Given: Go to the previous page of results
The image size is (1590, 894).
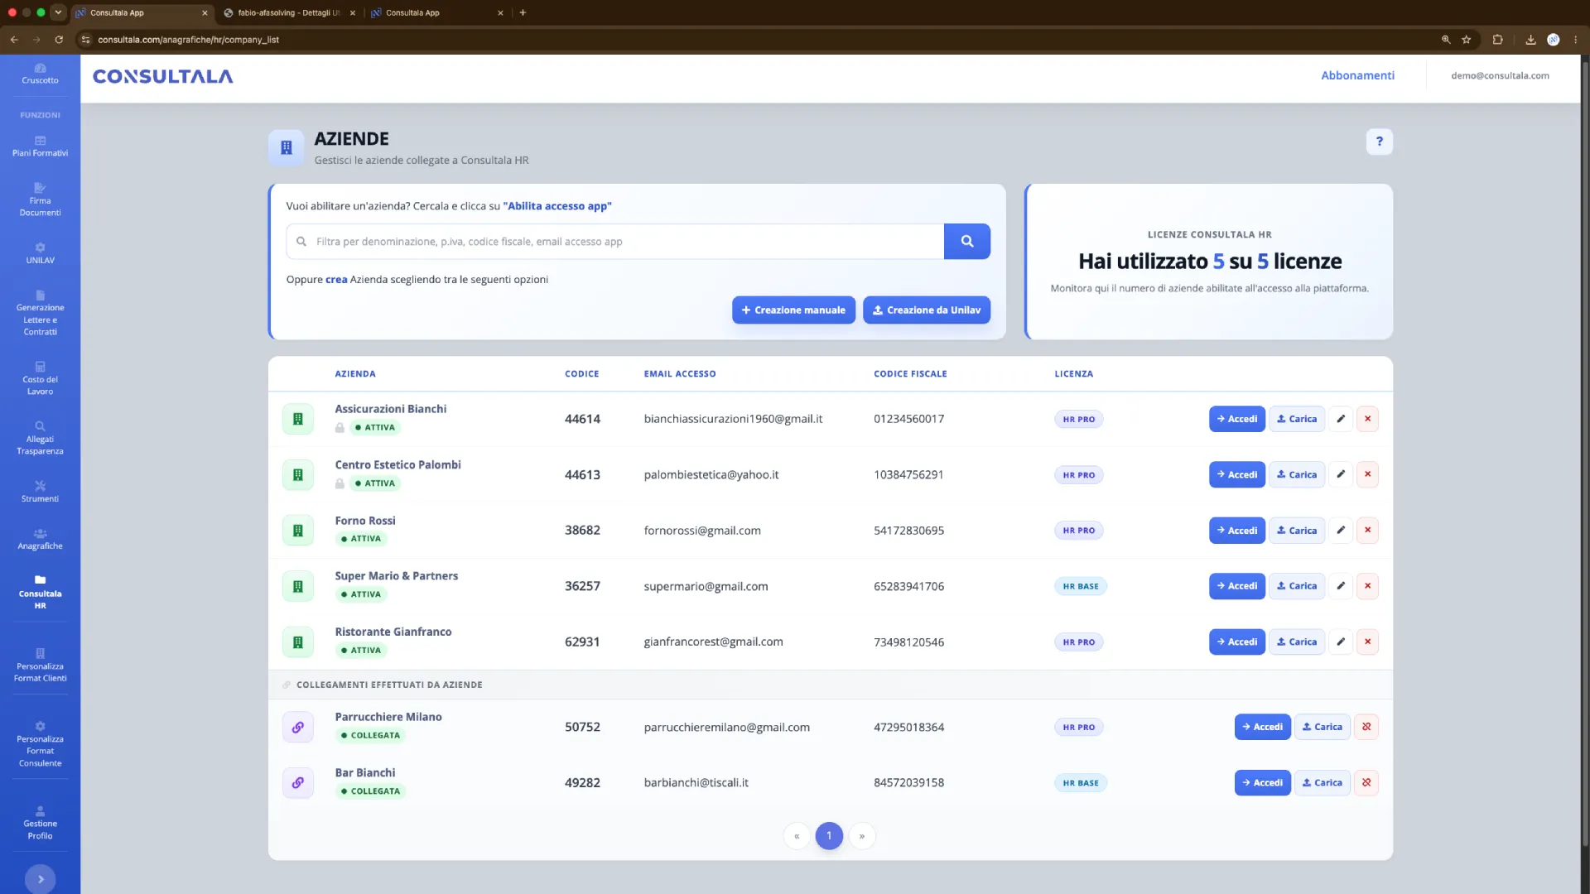Looking at the screenshot, I should pos(797,836).
